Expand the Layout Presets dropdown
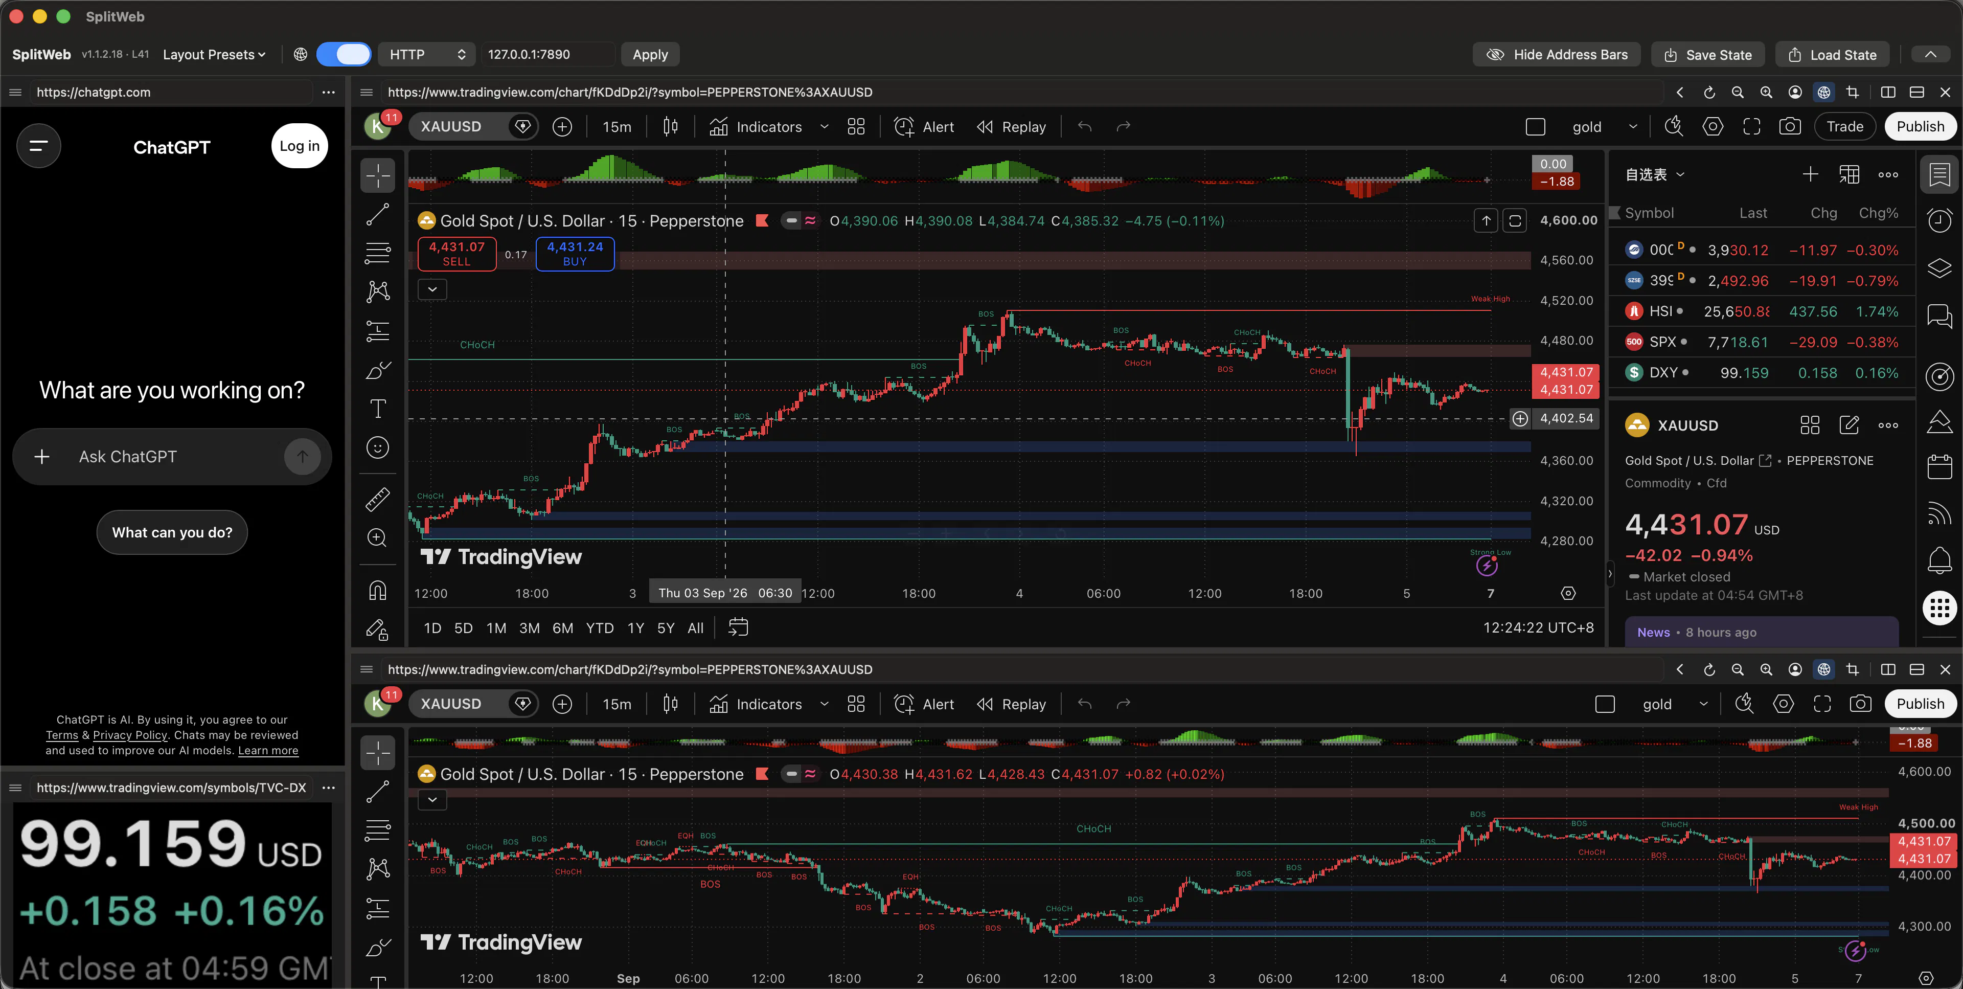This screenshot has height=989, width=1963. pyautogui.click(x=214, y=54)
